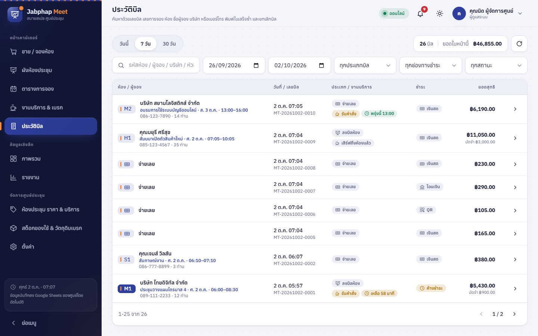The width and height of the screenshot is (538, 336).
Task: Open งานบริการ & เบรก in sidebar
Action: (51, 108)
